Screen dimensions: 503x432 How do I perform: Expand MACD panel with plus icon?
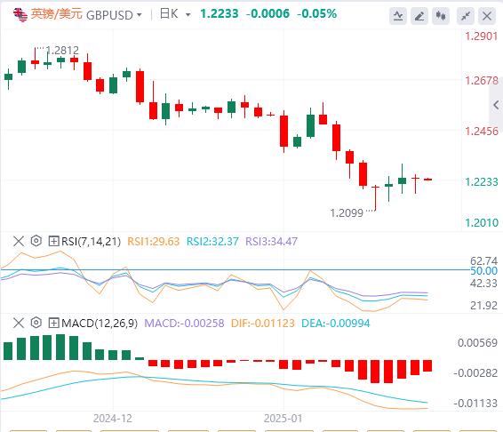53,323
